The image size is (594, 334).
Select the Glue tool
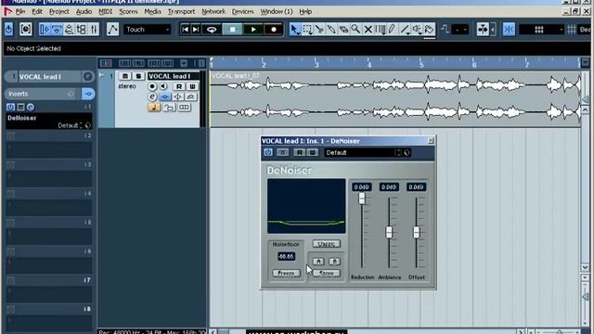point(331,29)
